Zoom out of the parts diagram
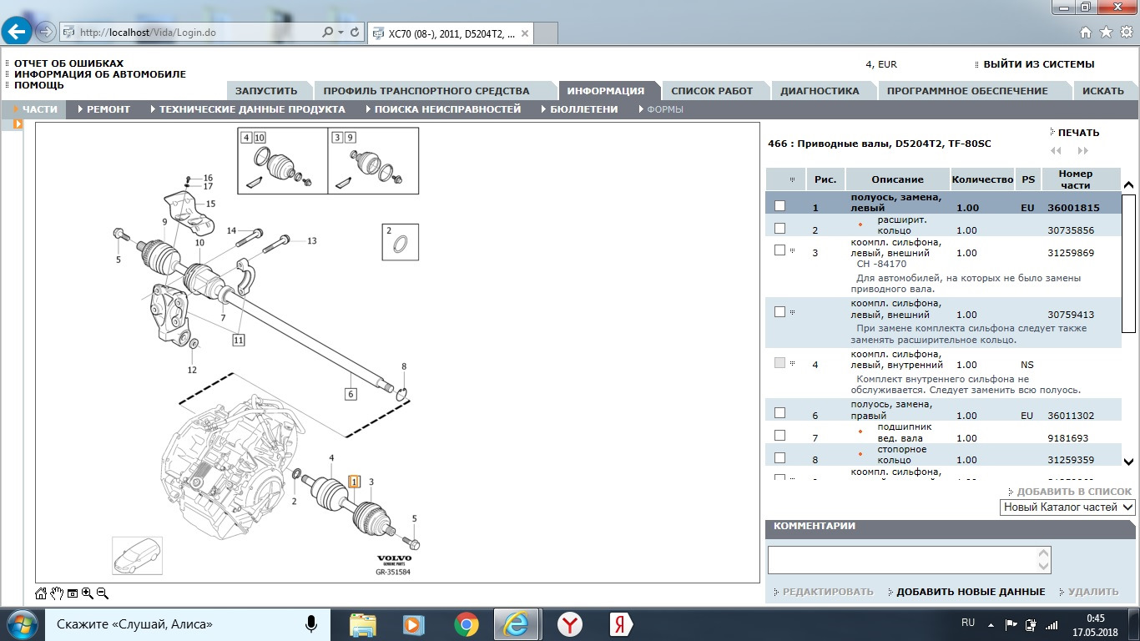The width and height of the screenshot is (1140, 641). [x=103, y=593]
